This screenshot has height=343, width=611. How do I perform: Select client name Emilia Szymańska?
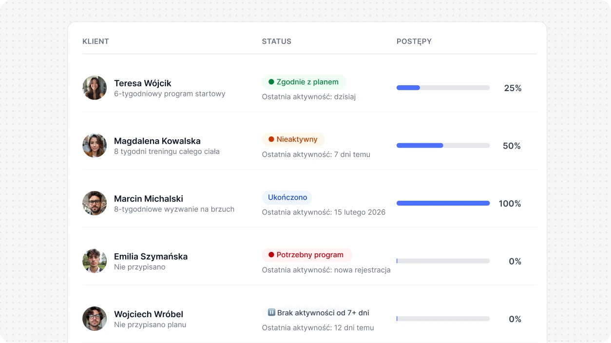[151, 256]
